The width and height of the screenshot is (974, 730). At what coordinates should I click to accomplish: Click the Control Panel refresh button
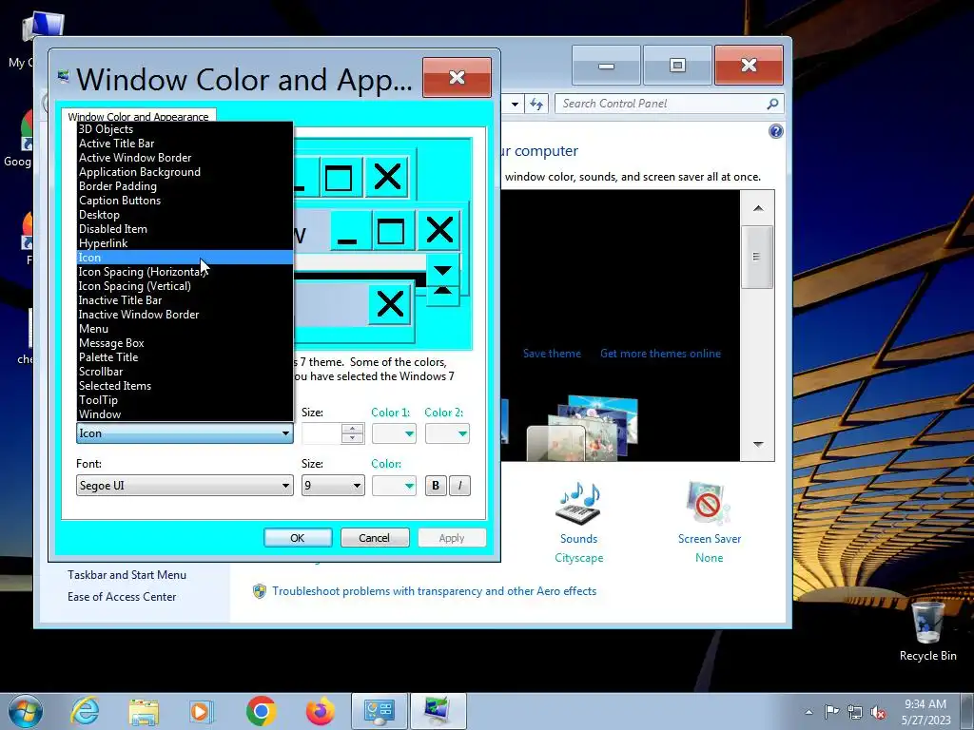click(536, 104)
